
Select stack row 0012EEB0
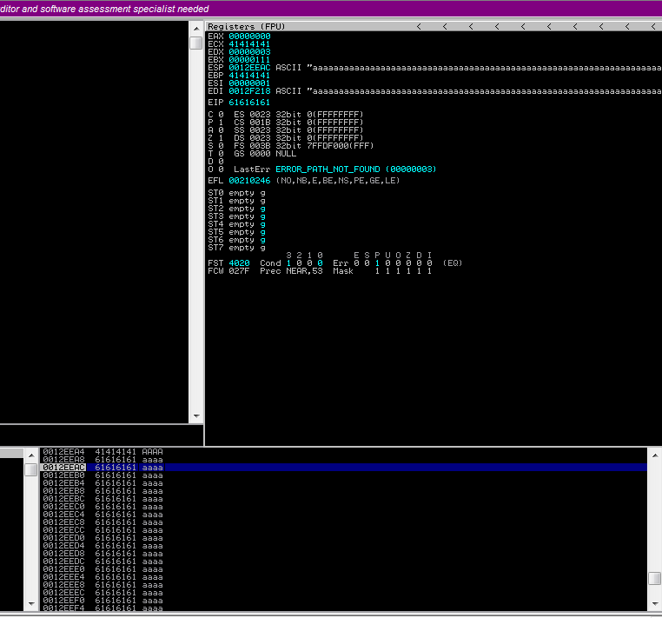pos(344,475)
